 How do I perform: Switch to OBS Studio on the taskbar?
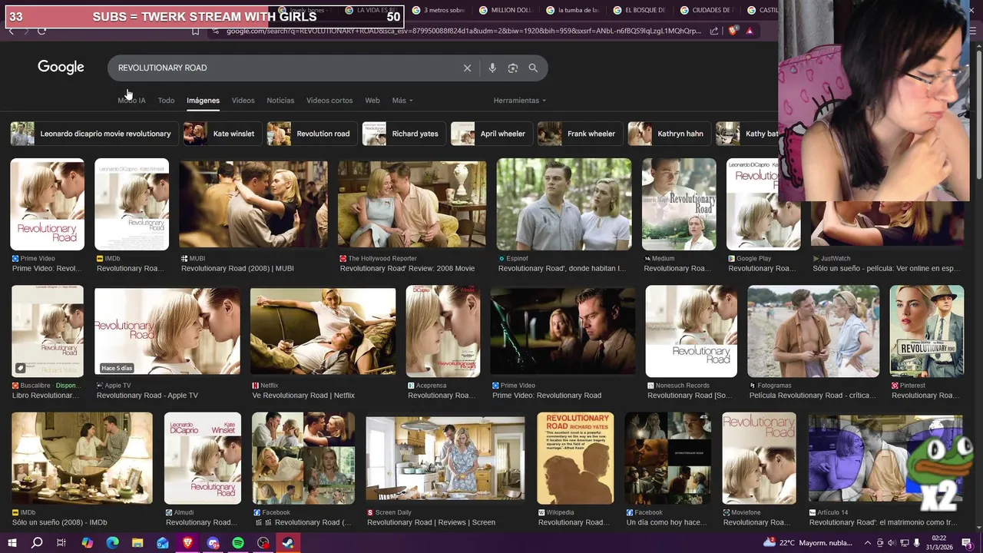point(263,543)
